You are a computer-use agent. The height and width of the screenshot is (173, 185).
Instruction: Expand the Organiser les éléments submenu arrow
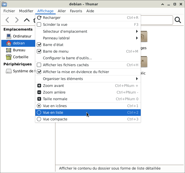[x=137, y=79]
